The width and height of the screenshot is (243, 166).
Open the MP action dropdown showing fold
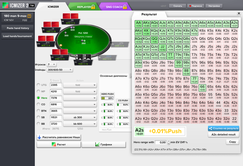coord(80,91)
